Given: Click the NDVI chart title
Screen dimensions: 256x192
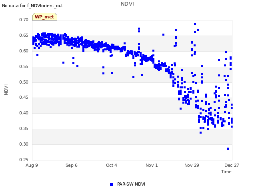Looking at the screenshot, I should 127,4.
